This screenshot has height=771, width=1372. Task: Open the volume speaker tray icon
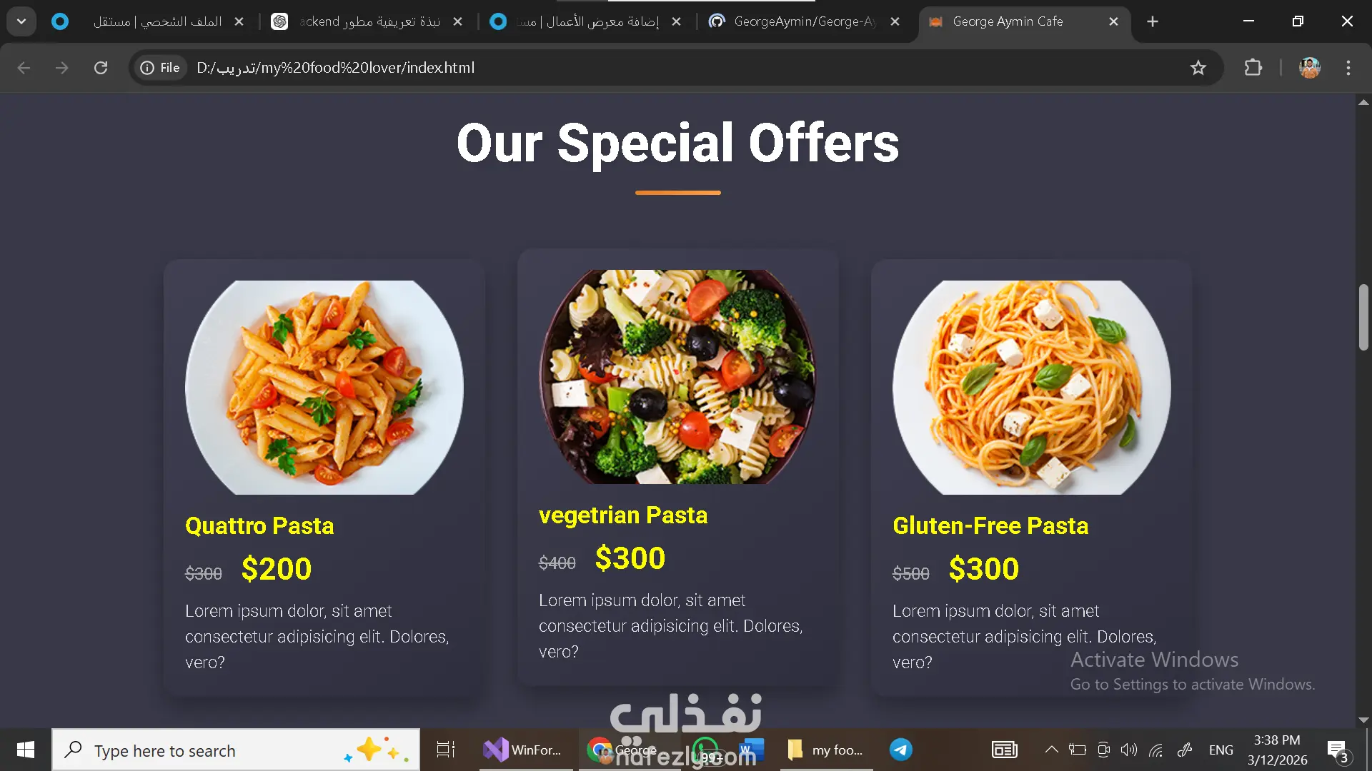[x=1128, y=750]
